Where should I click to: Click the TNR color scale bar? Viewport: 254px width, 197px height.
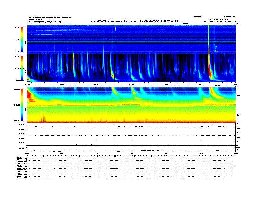pyautogui.click(x=22, y=105)
